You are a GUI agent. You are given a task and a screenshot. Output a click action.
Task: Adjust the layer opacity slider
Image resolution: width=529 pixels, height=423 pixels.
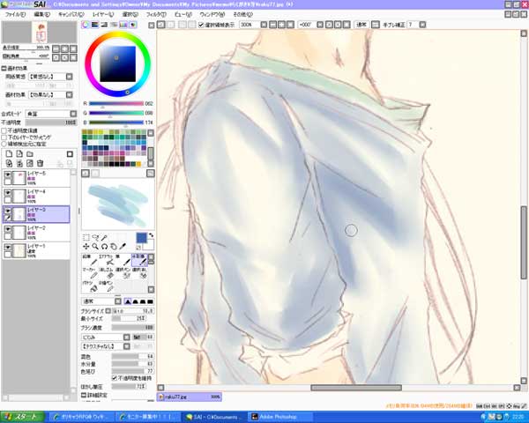click(x=51, y=122)
